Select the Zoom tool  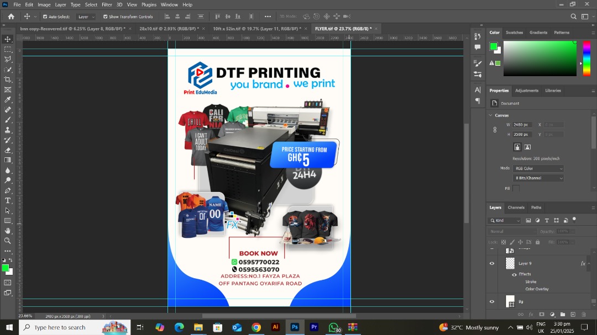pos(8,241)
